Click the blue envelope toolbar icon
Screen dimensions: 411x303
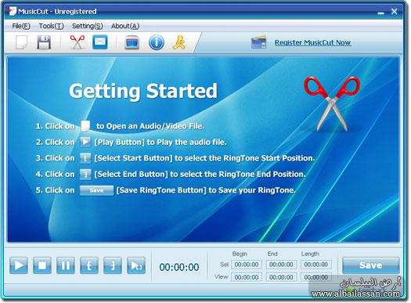point(100,42)
